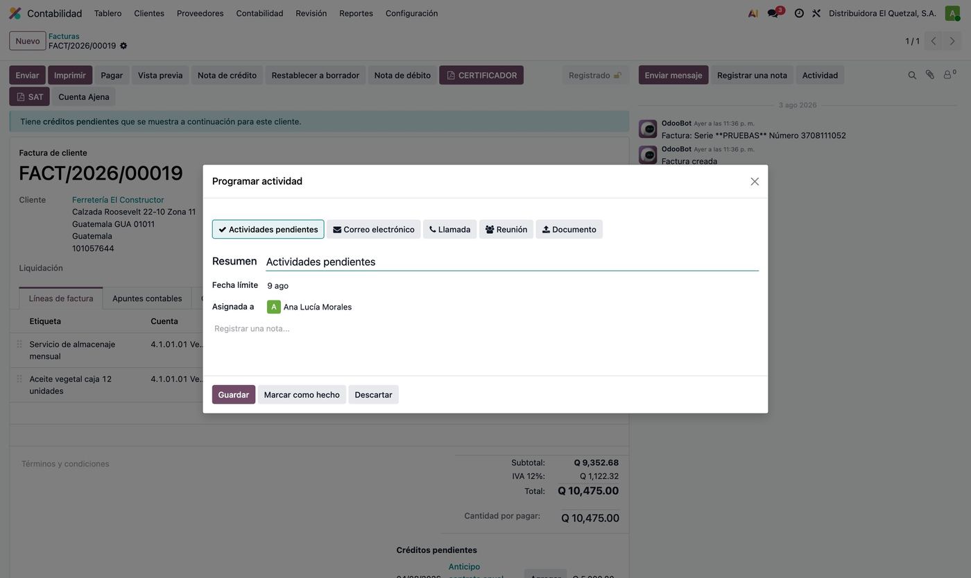This screenshot has height=578, width=971.
Task: Open the Revisión menu
Action: pyautogui.click(x=311, y=13)
